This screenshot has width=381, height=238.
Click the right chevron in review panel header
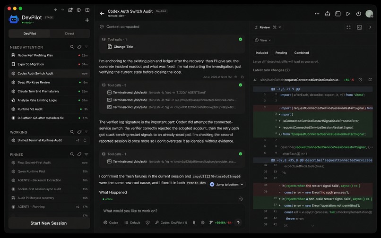[x=370, y=27]
